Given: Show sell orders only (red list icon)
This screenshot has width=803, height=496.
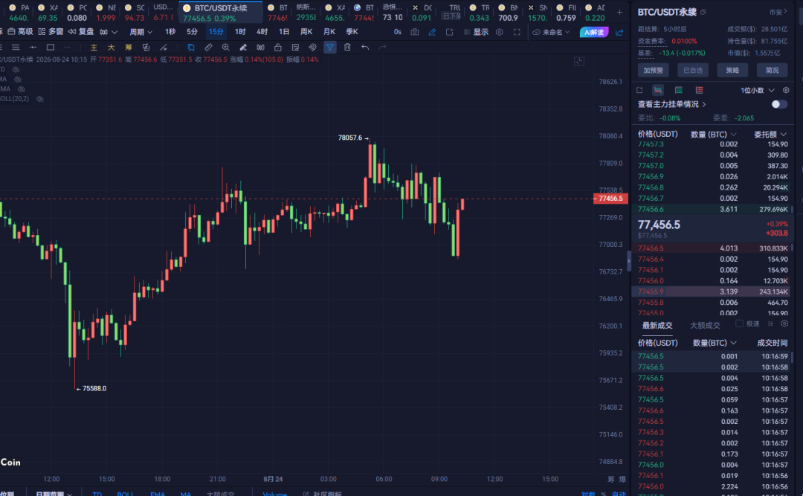Looking at the screenshot, I should 699,90.
